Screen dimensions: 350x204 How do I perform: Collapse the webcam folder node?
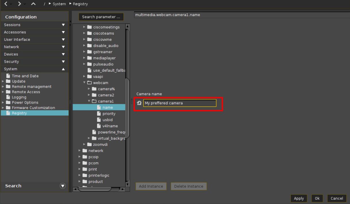(84, 83)
